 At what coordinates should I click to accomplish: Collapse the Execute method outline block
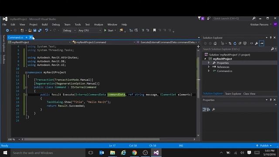tap(26, 95)
